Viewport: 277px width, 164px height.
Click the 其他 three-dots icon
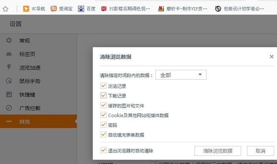pos(9,121)
